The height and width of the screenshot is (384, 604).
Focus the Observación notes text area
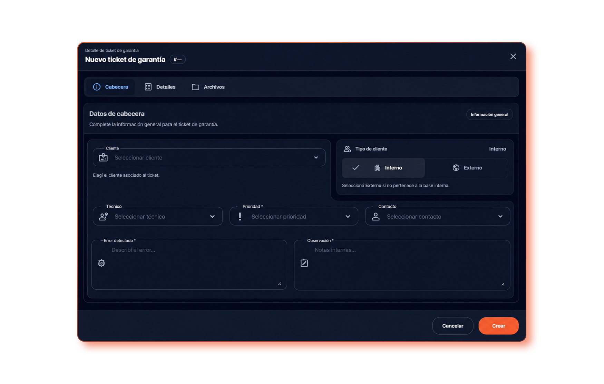402,265
